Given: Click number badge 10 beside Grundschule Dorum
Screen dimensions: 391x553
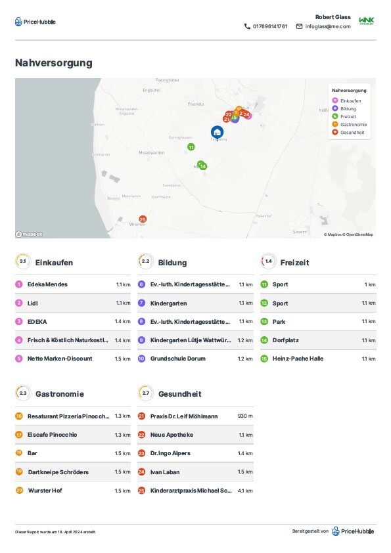Looking at the screenshot, I should click(x=141, y=359).
